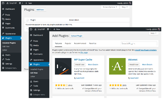Open Appearance in front window sidebar
162x99 pixels.
point(37,60)
